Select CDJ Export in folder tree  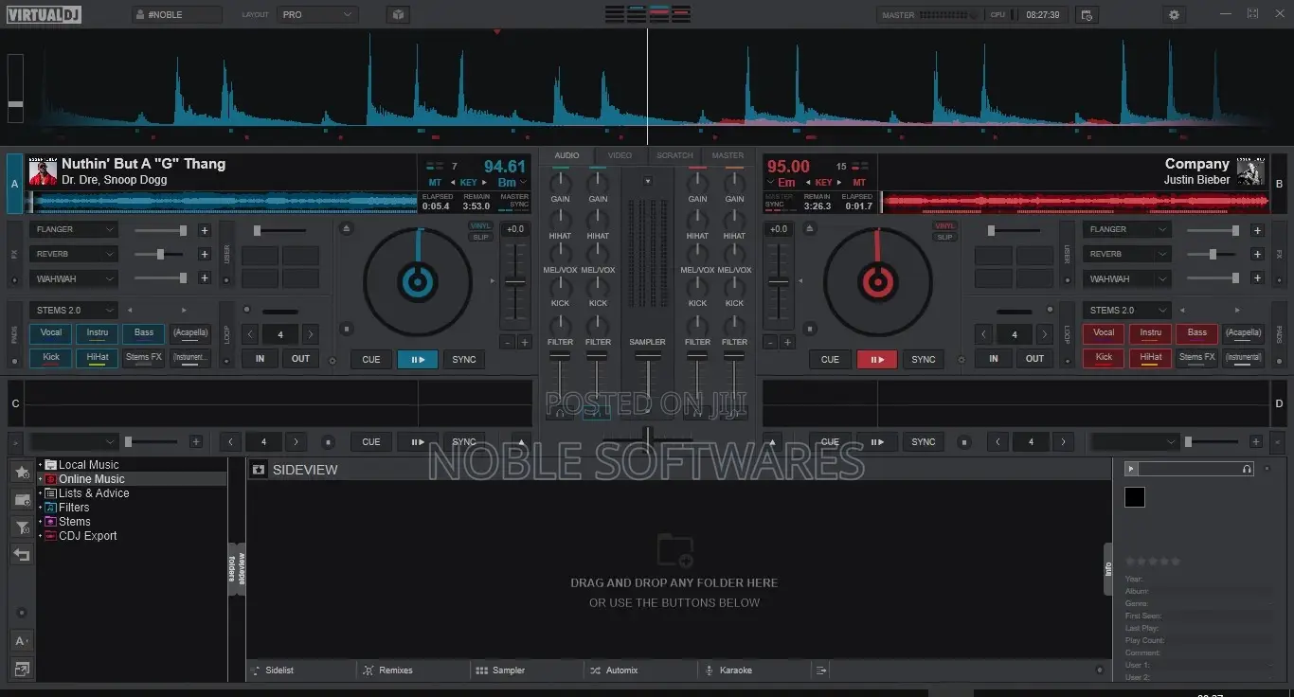click(x=88, y=536)
